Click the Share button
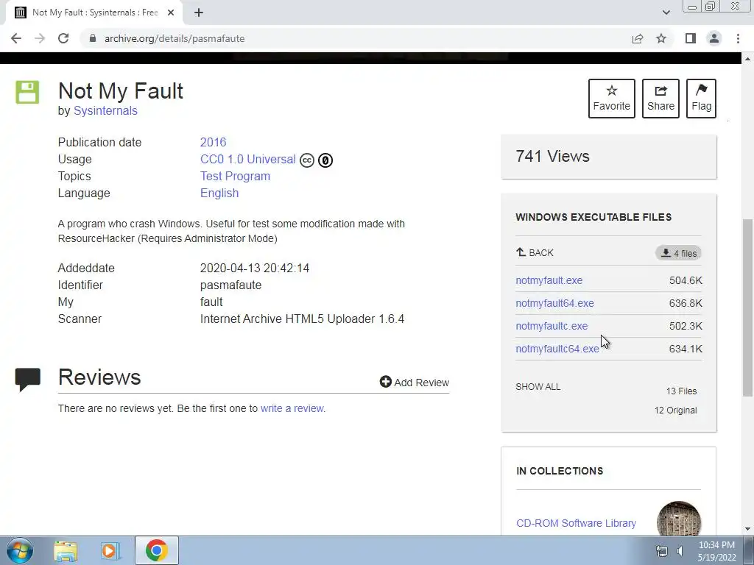This screenshot has height=565, width=754. coord(660,99)
